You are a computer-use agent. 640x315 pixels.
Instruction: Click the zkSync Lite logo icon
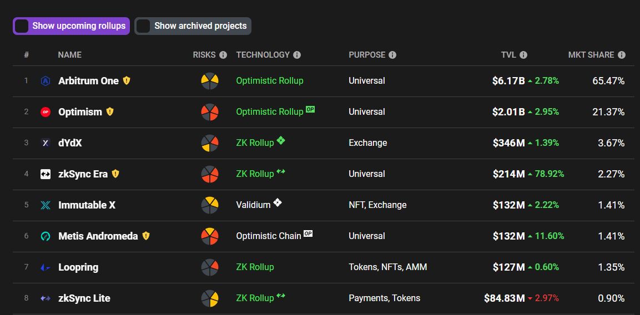point(46,298)
